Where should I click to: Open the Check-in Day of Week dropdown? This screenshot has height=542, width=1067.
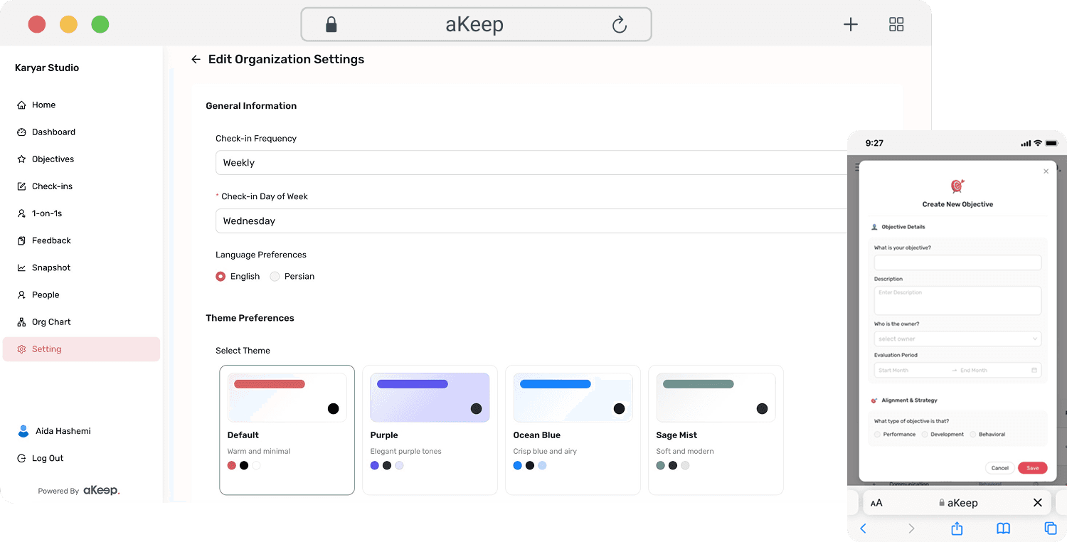click(x=532, y=221)
